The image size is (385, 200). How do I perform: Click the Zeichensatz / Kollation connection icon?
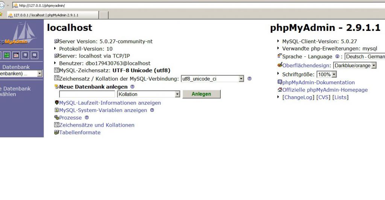56,78
